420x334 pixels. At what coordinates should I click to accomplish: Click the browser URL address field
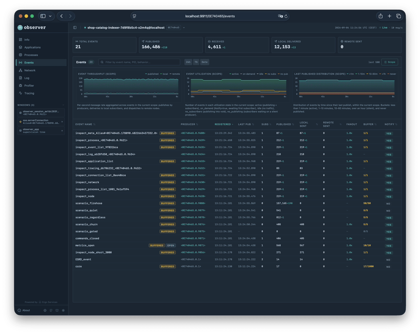(x=210, y=16)
